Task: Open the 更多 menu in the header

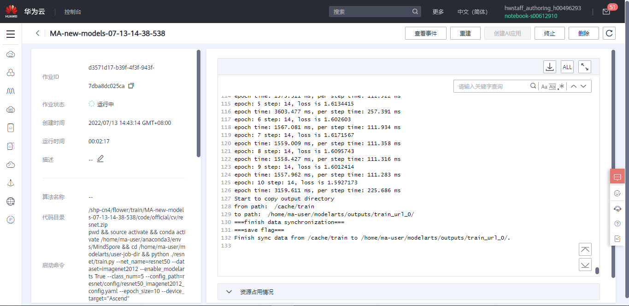Action: tap(438, 12)
